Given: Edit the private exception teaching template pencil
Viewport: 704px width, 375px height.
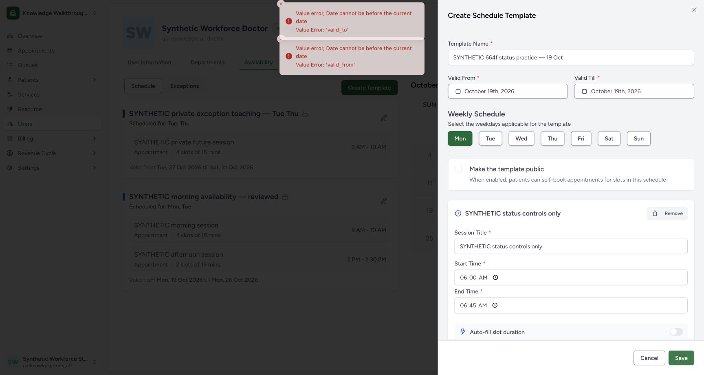Looking at the screenshot, I should click(384, 118).
